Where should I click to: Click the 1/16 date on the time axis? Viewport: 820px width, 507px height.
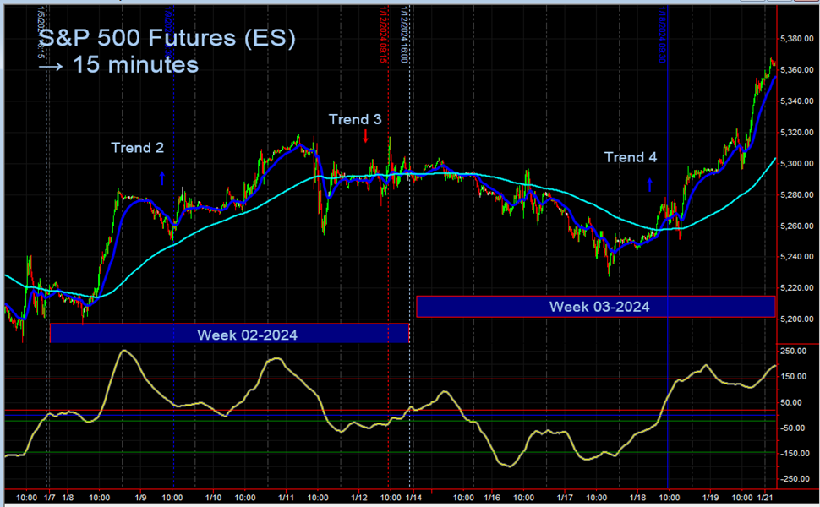pos(494,499)
